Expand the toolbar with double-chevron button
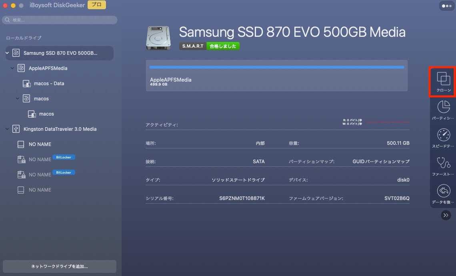 (x=446, y=215)
